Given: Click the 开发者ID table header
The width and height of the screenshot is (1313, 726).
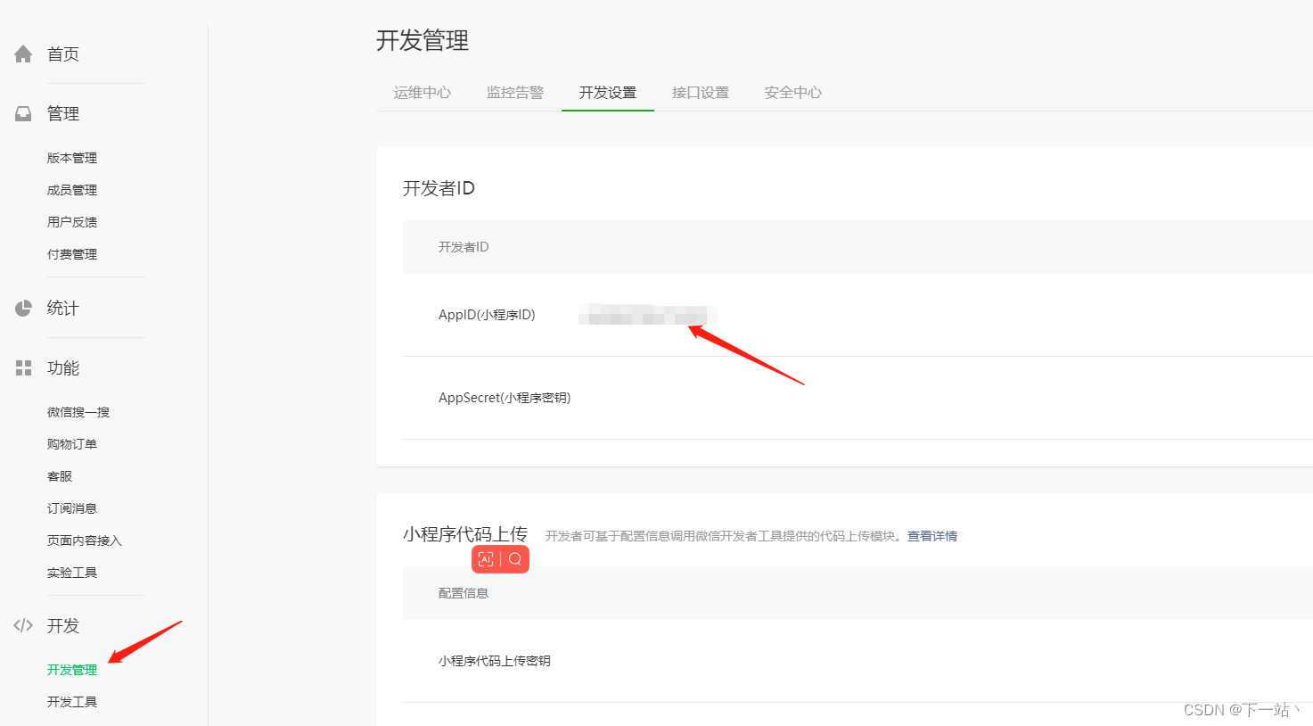Looking at the screenshot, I should tap(464, 247).
